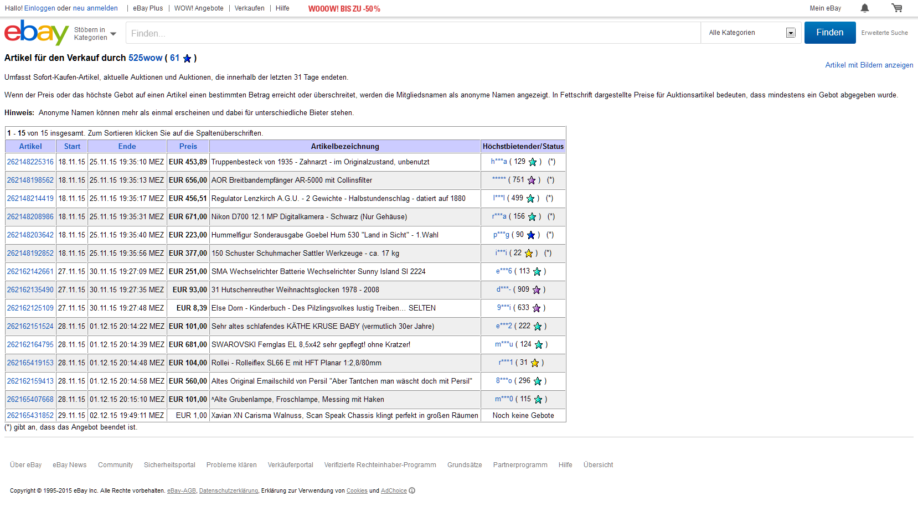Sort the table by the Ende column
This screenshot has width=918, height=522.
[127, 146]
